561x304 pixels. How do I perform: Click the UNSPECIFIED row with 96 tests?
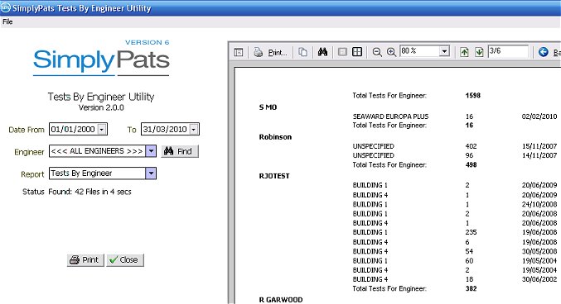click(x=454, y=155)
